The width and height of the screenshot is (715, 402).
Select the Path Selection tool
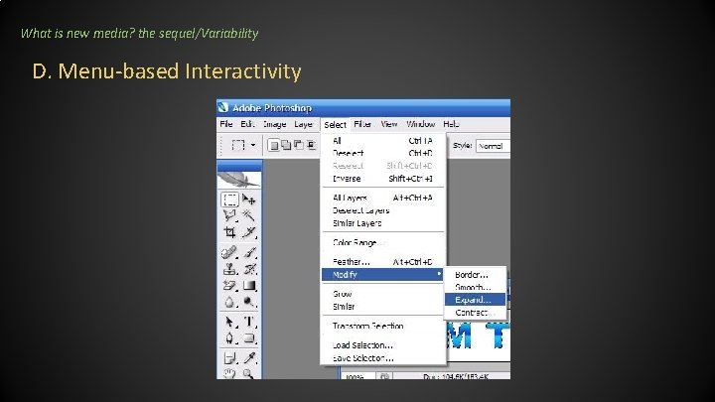tap(229, 322)
